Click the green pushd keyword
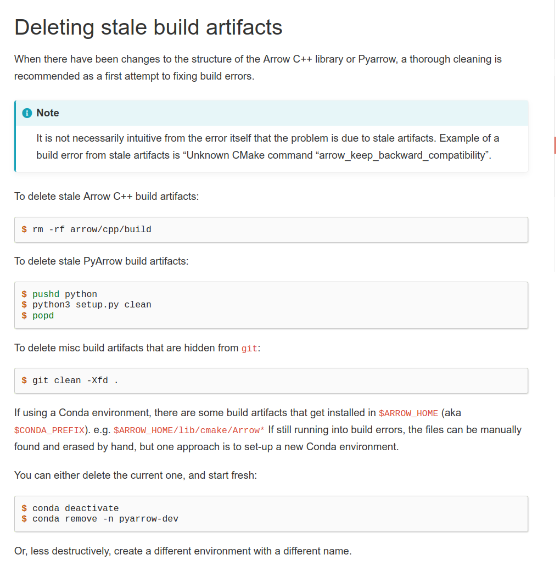Viewport: 560px width, 577px height. click(x=46, y=294)
